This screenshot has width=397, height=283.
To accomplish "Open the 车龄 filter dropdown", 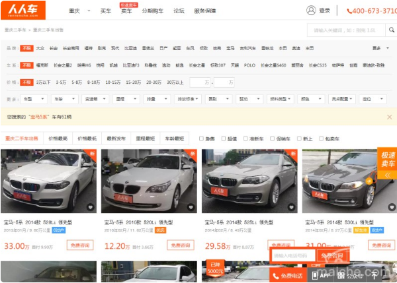I will [x=65, y=99].
